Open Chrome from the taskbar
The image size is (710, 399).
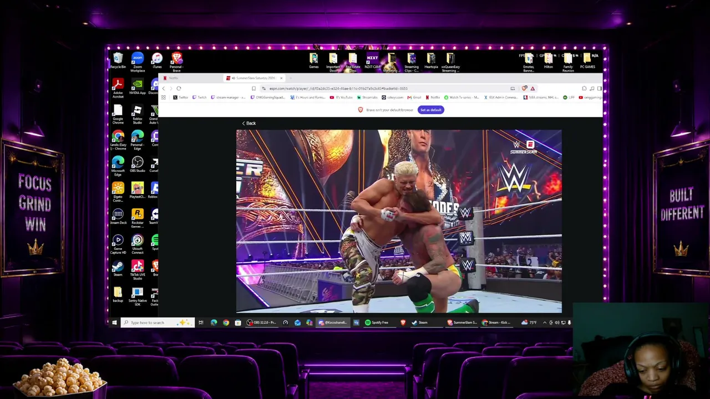click(x=226, y=323)
